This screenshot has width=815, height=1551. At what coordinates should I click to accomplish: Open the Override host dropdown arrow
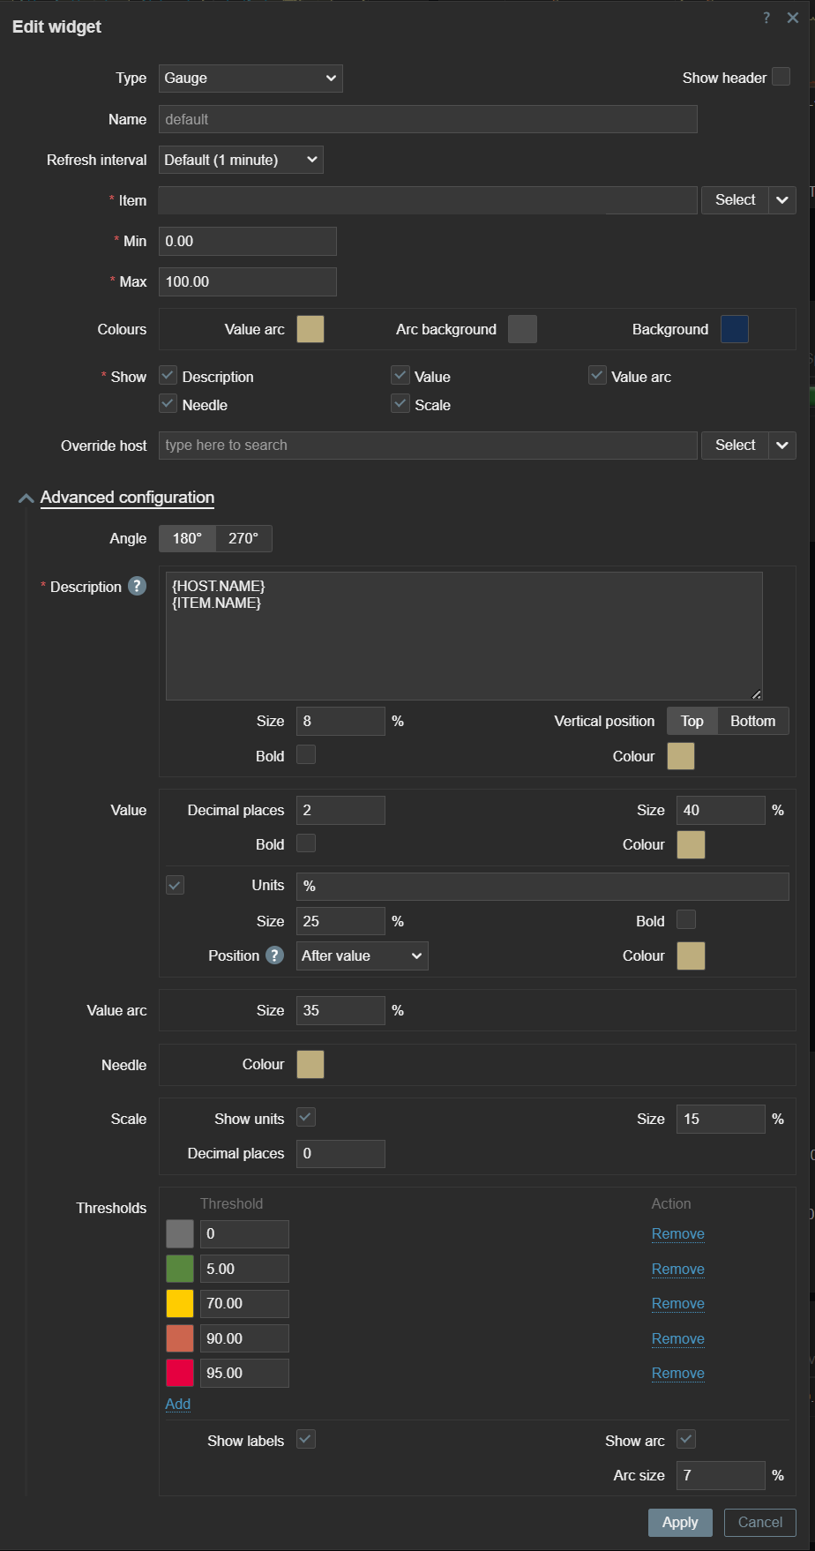pyautogui.click(x=782, y=446)
